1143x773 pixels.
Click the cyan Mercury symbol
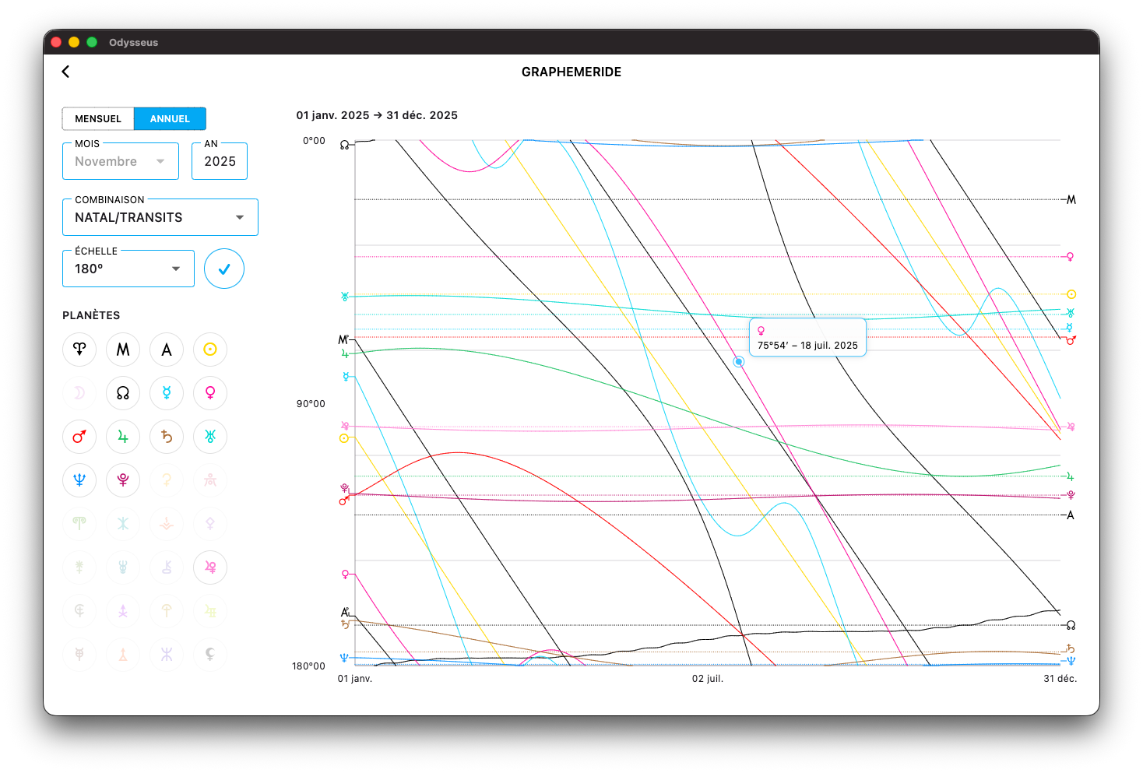pos(167,393)
